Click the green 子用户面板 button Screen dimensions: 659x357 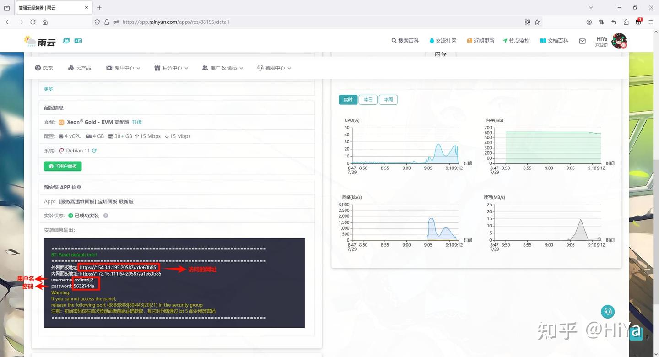click(63, 166)
